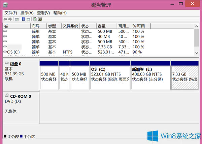This screenshot has width=202, height=144.
Task: Click the Forward arrow in the toolbar
Action: coord(11,19)
